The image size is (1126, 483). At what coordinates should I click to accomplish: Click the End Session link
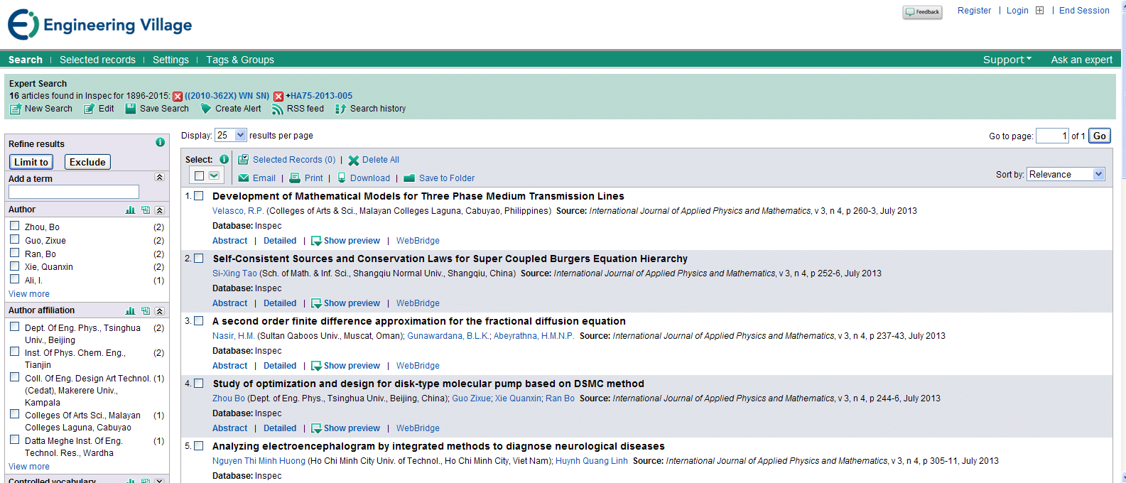pyautogui.click(x=1084, y=11)
